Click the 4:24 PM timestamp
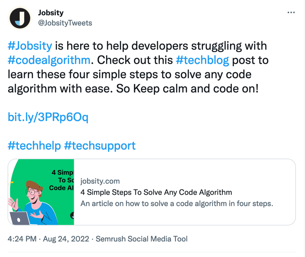The height and width of the screenshot is (257, 305). 22,239
